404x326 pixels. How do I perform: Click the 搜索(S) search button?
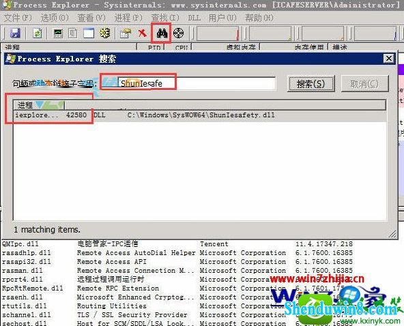311,84
